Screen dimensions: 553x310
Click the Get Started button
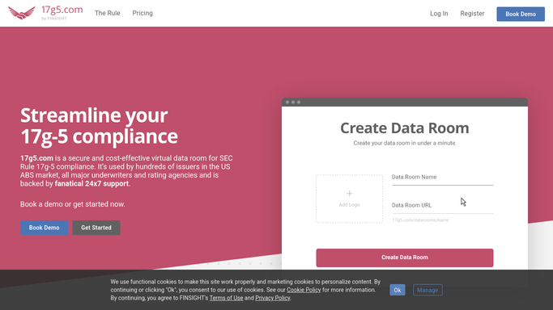[96, 228]
